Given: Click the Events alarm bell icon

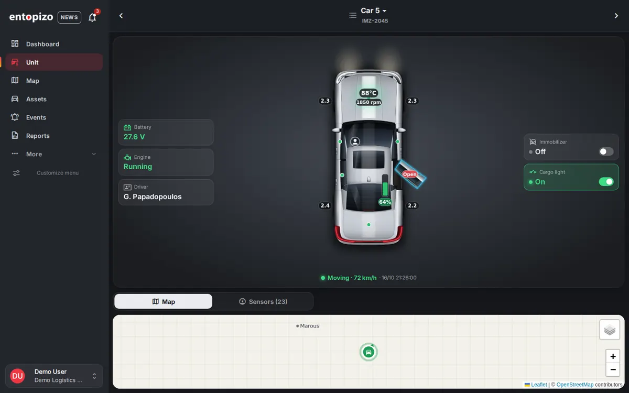Looking at the screenshot, I should click(x=15, y=117).
